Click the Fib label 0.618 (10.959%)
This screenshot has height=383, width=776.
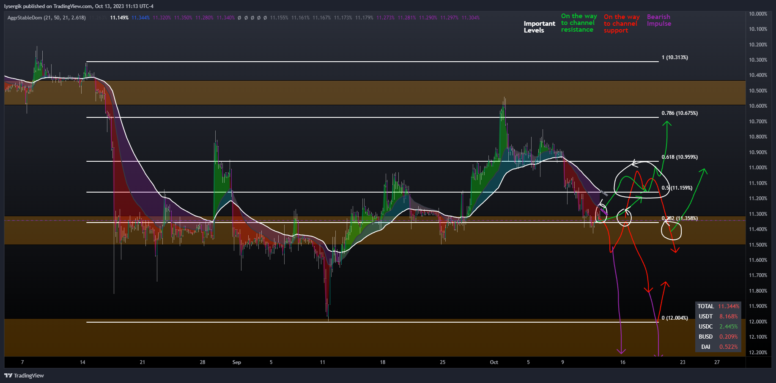click(680, 157)
